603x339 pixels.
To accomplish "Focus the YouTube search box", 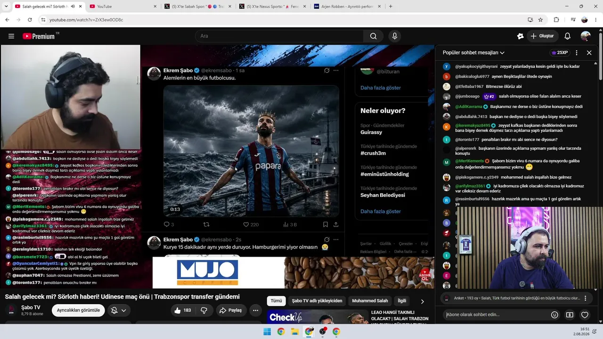I will (279, 36).
